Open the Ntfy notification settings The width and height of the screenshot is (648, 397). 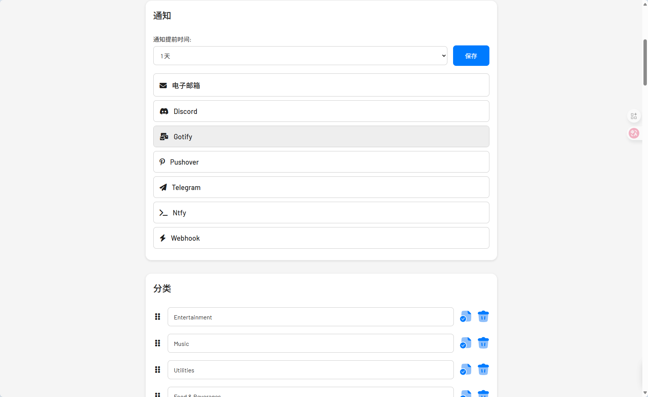(321, 213)
